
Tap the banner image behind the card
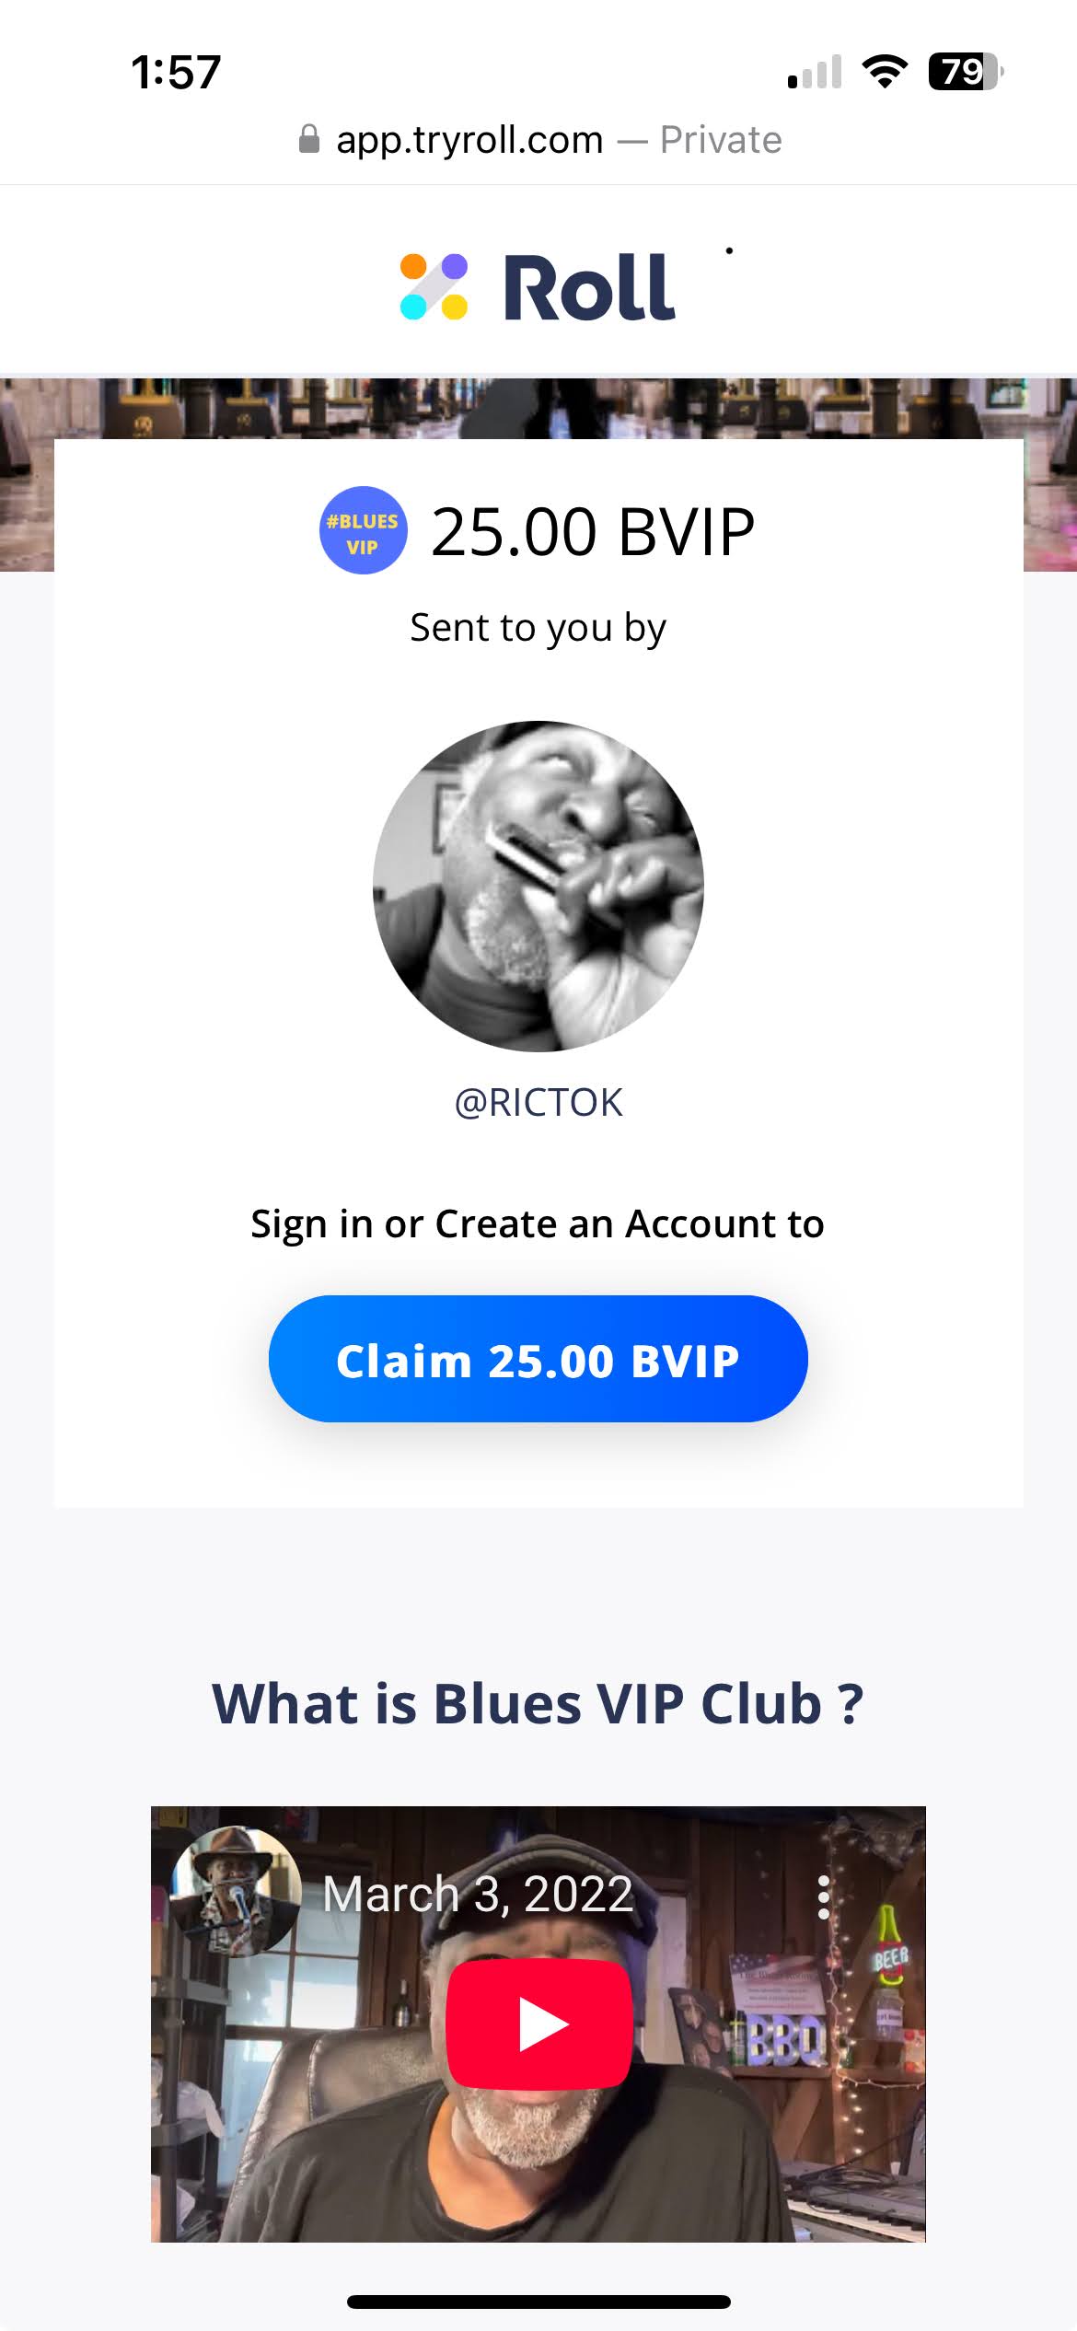click(x=538, y=408)
